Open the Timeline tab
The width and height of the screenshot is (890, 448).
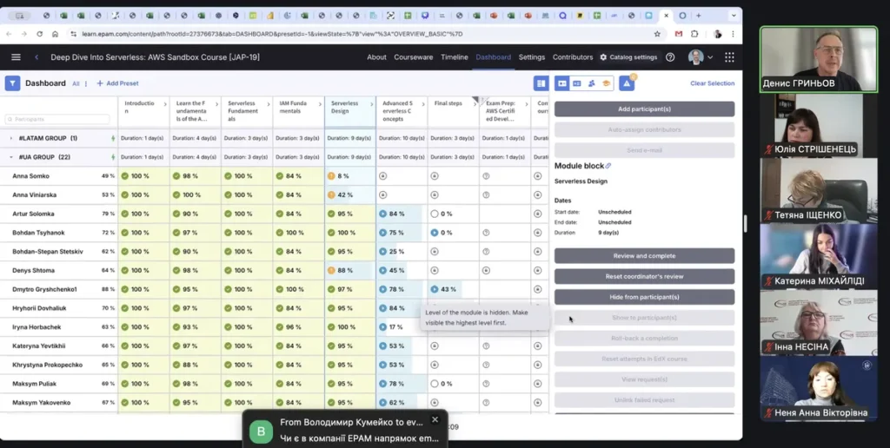point(455,57)
